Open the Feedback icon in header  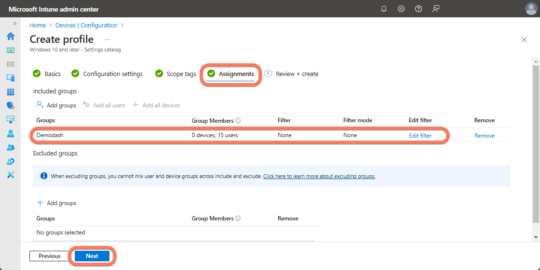(x=436, y=9)
